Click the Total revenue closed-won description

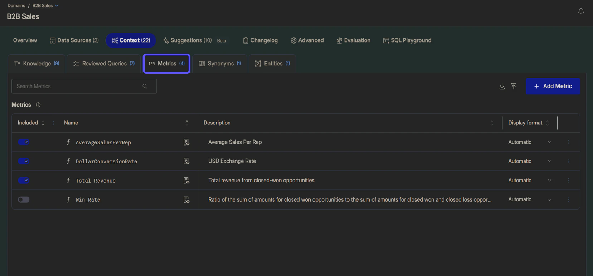coord(261,181)
